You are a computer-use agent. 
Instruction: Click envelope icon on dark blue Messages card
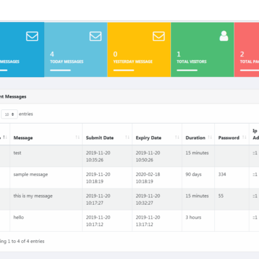click(x=32, y=36)
